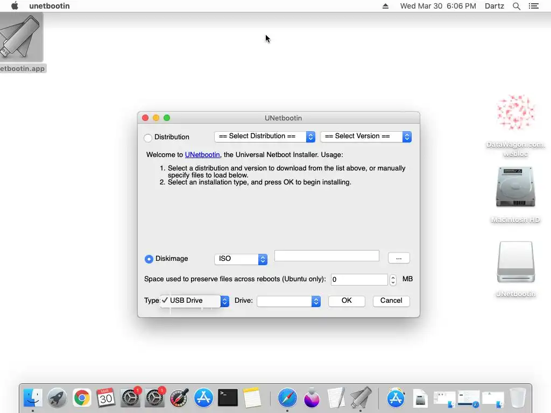Click the UNetbootin USB stick icon in dock
551x413 pixels.
click(x=361, y=398)
